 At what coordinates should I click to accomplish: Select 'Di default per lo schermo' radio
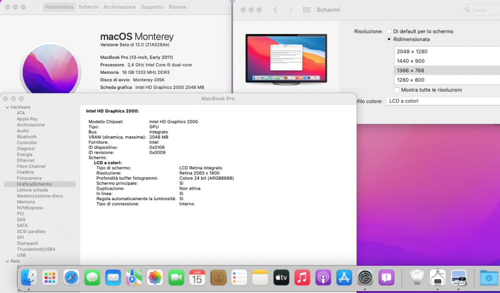tap(388, 31)
